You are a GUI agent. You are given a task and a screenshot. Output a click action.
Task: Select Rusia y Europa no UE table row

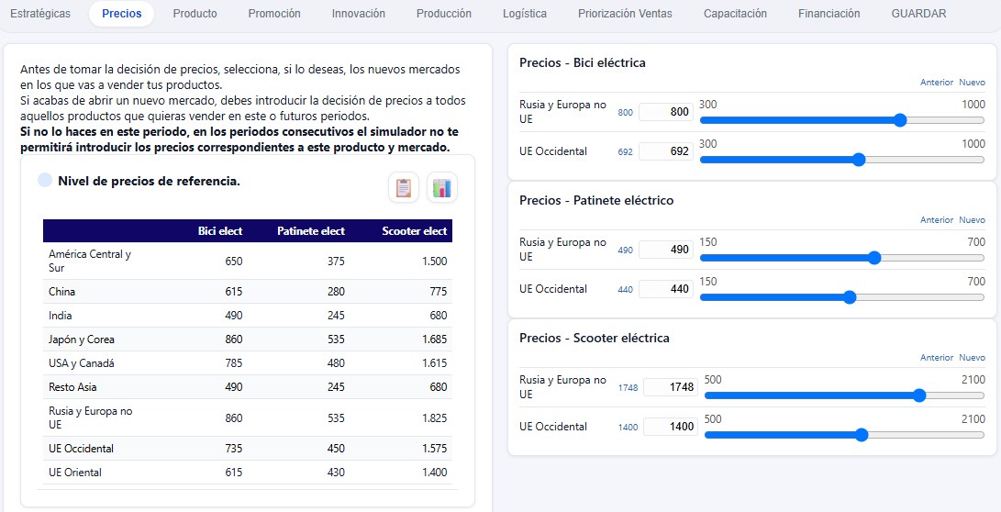pos(248,417)
